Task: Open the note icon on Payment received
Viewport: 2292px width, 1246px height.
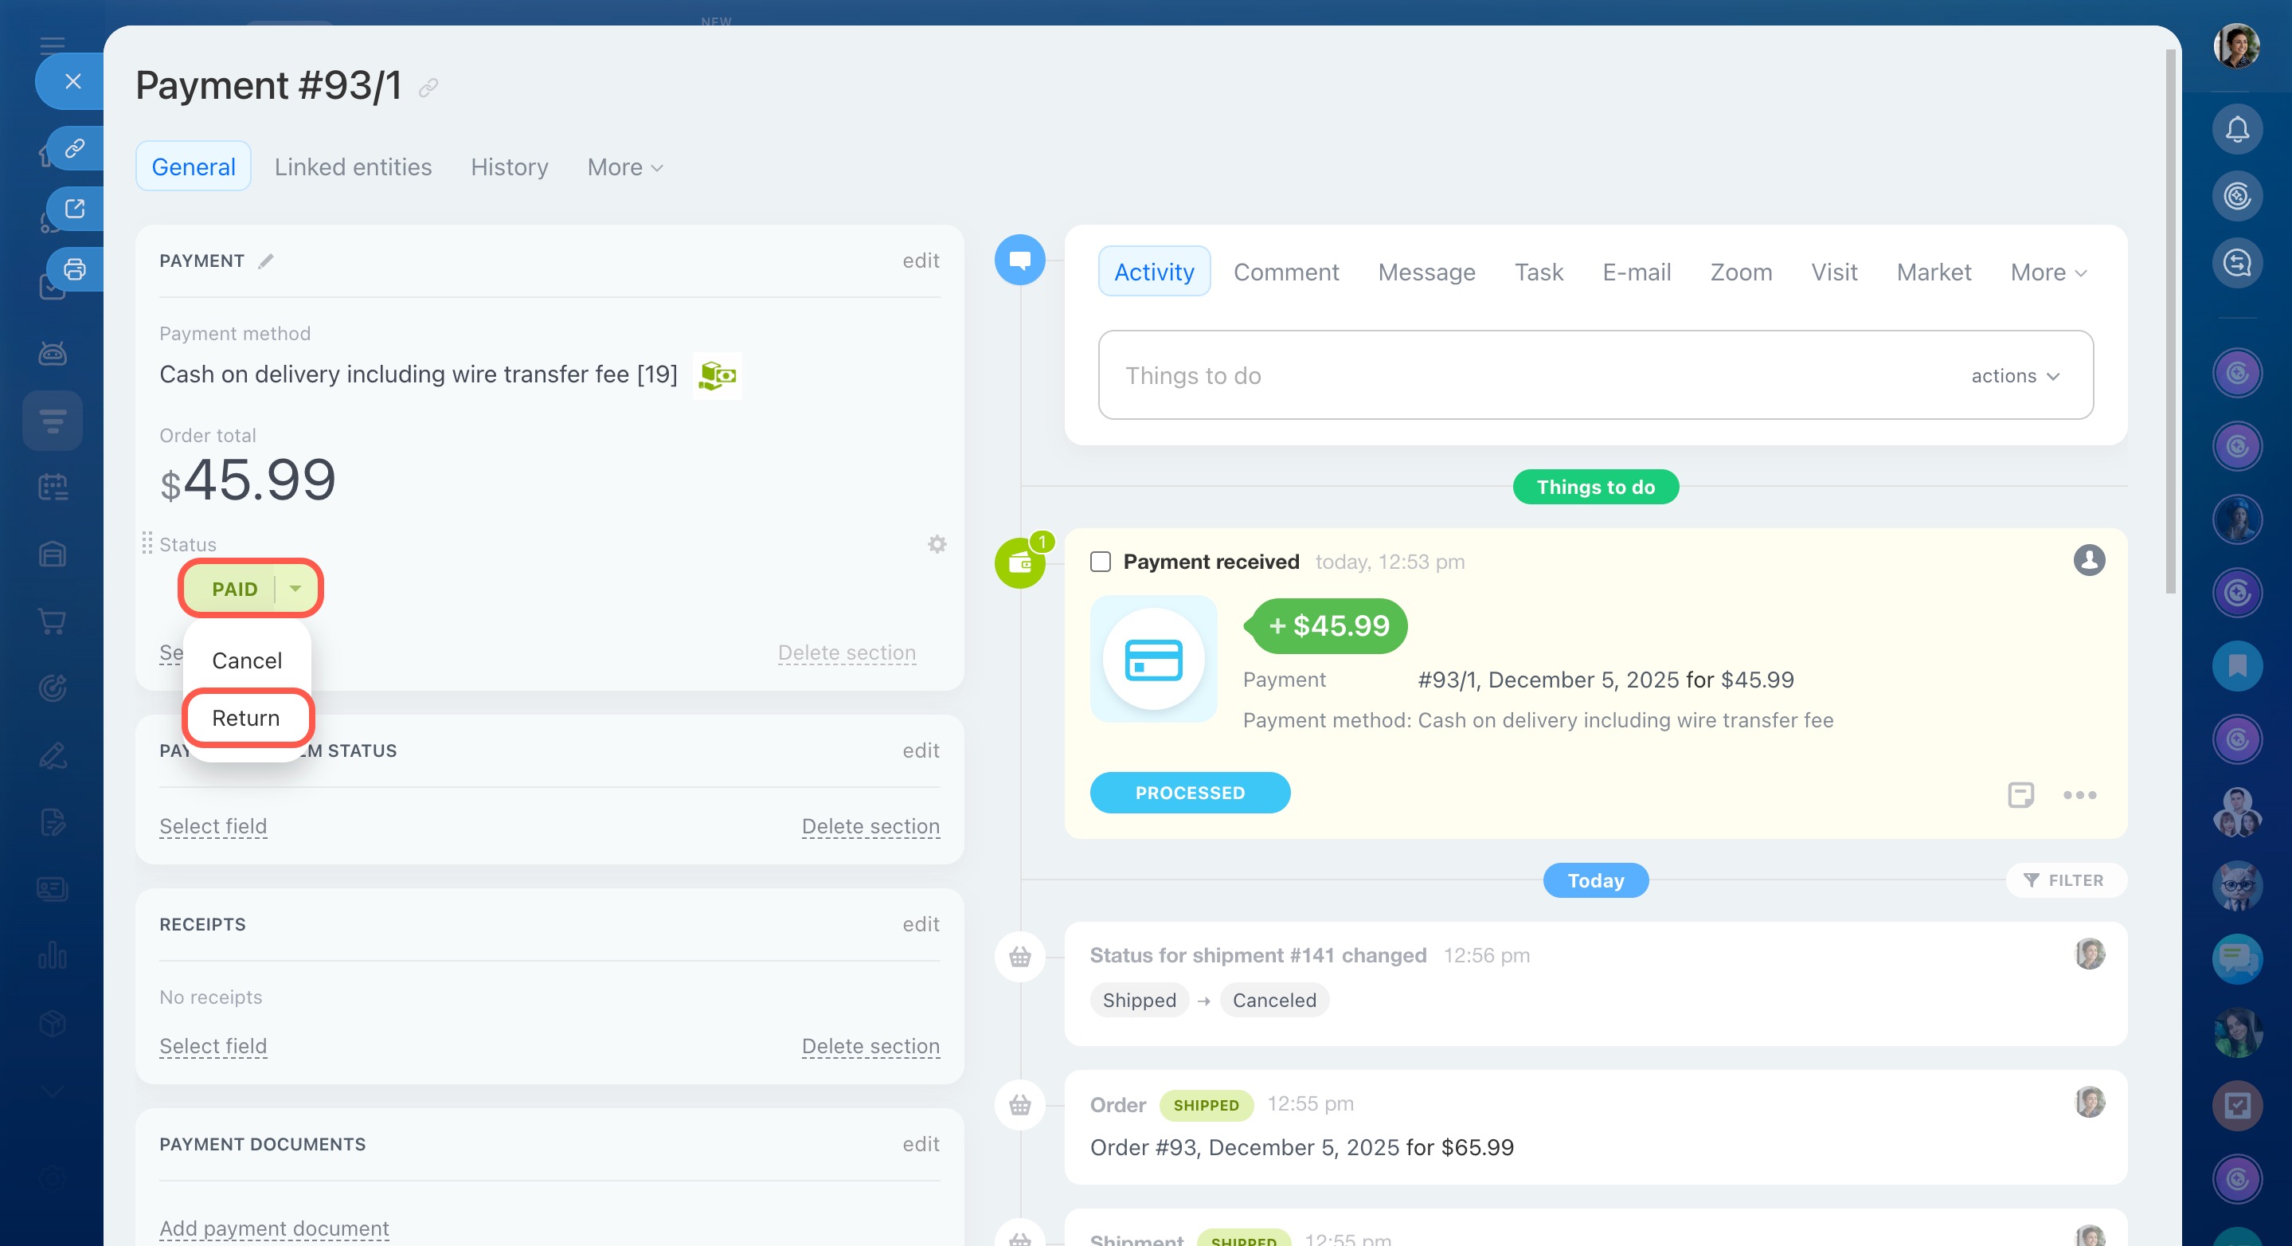Action: click(x=2020, y=793)
